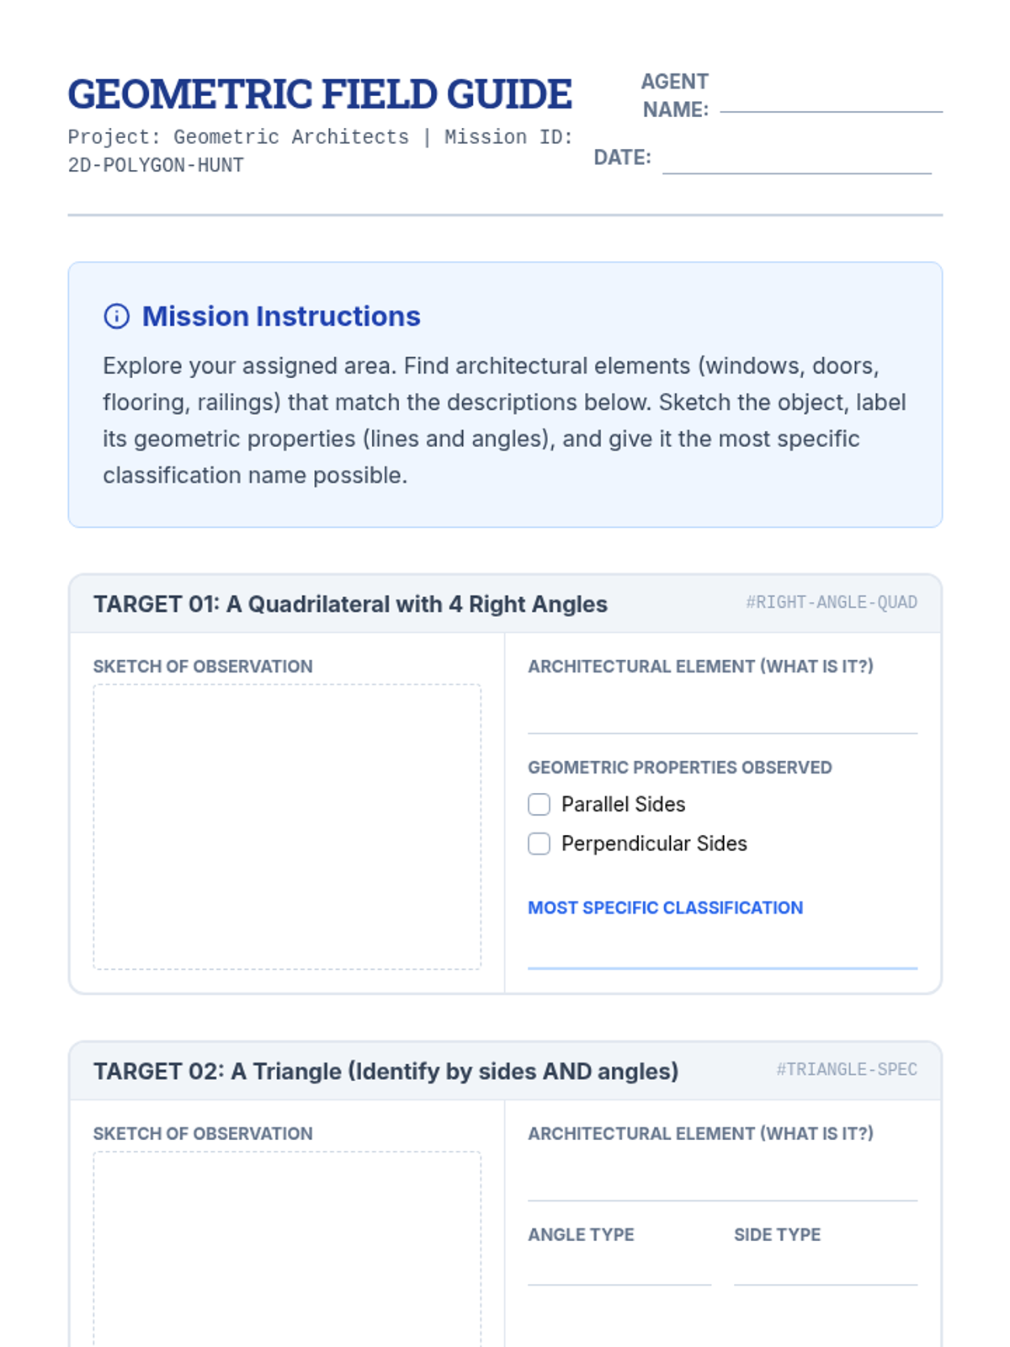Click the Target 01 sketch box
Viewport: 1010px width, 1347px height.
click(287, 827)
